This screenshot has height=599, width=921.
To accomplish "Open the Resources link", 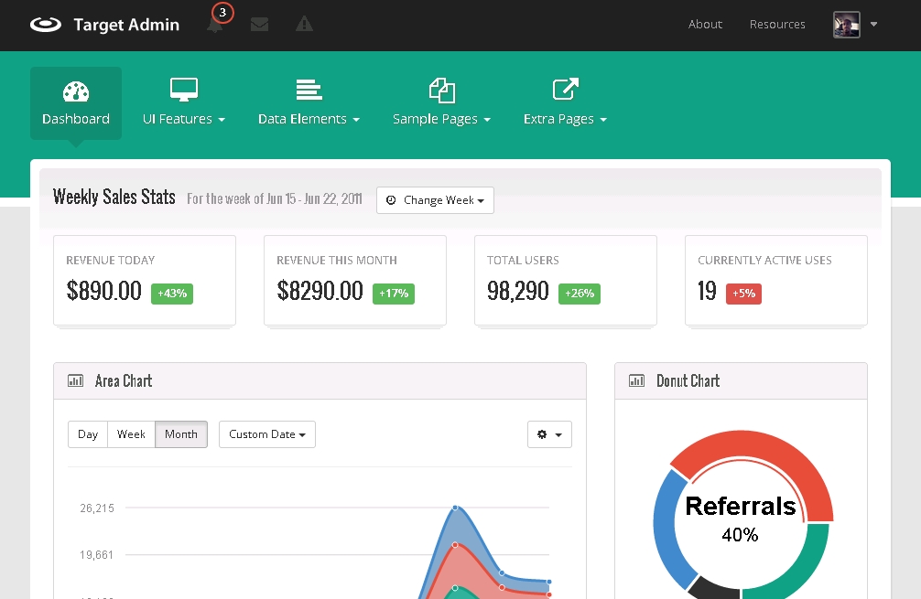I will tap(777, 25).
